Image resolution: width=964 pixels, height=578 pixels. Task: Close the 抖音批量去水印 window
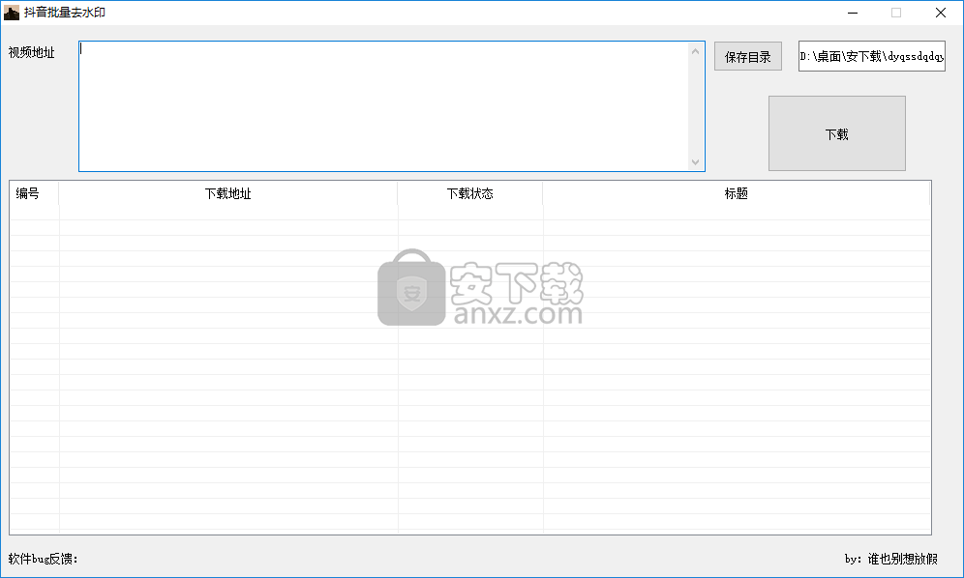941,13
